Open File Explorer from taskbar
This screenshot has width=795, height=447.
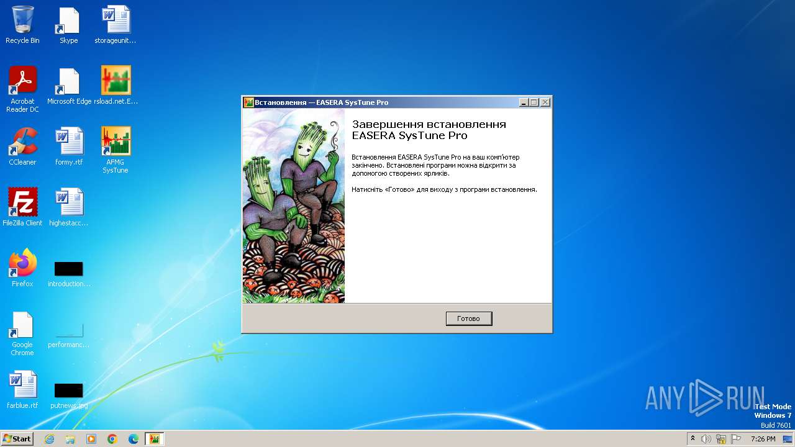70,439
